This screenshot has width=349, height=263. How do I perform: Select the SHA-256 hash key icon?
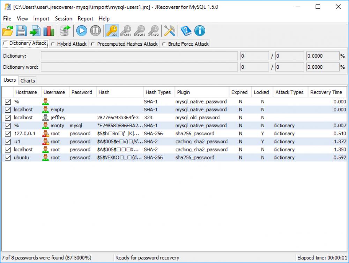[140, 31]
